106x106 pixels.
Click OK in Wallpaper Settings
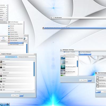point(81,80)
